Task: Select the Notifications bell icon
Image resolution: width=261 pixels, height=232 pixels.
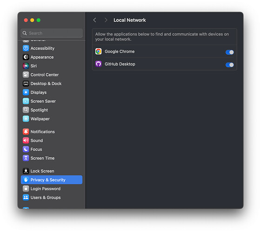Action: coord(26,132)
